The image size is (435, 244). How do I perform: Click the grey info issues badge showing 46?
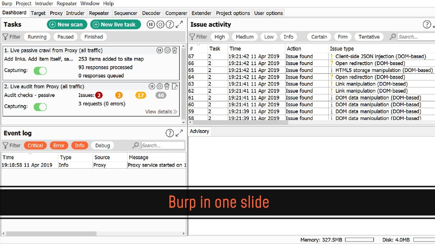coord(161,95)
